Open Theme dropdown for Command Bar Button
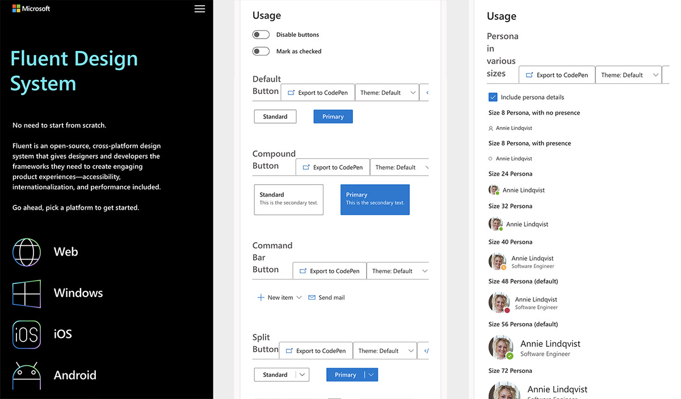The height and width of the screenshot is (399, 681). tap(398, 271)
